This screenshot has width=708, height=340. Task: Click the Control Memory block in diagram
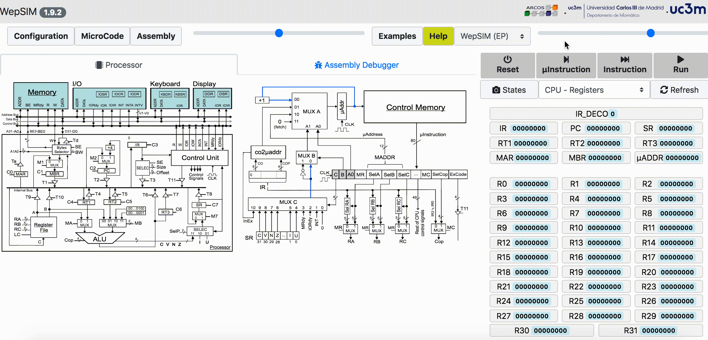coord(415,107)
